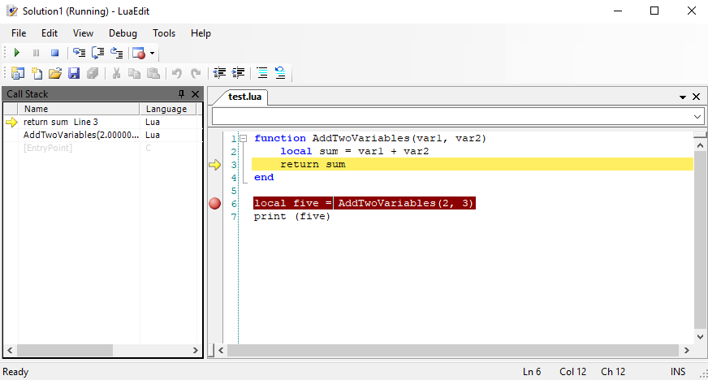Open the Edit menu
708x380 pixels.
(x=50, y=33)
